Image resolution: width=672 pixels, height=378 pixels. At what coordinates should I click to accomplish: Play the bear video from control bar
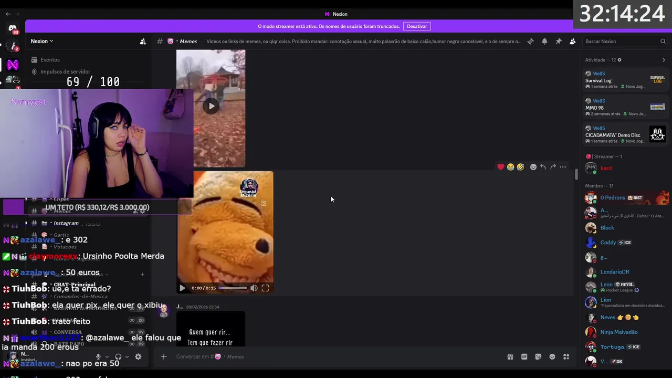[182, 288]
